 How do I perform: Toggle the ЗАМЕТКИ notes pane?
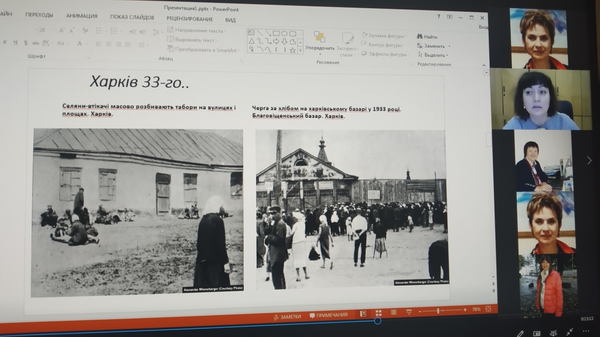(287, 317)
